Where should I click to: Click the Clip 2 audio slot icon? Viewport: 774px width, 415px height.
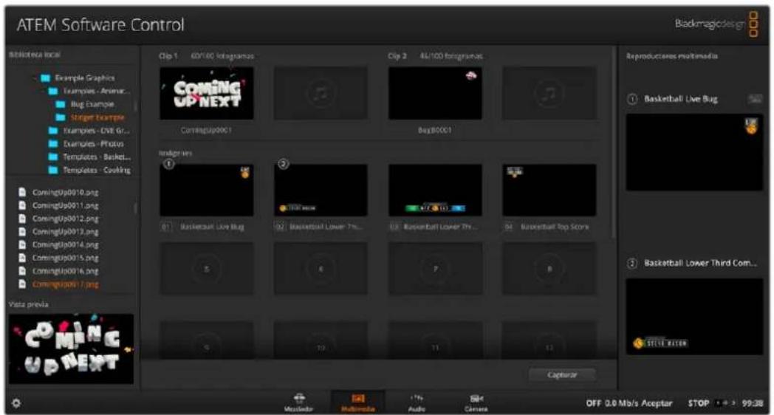point(549,93)
